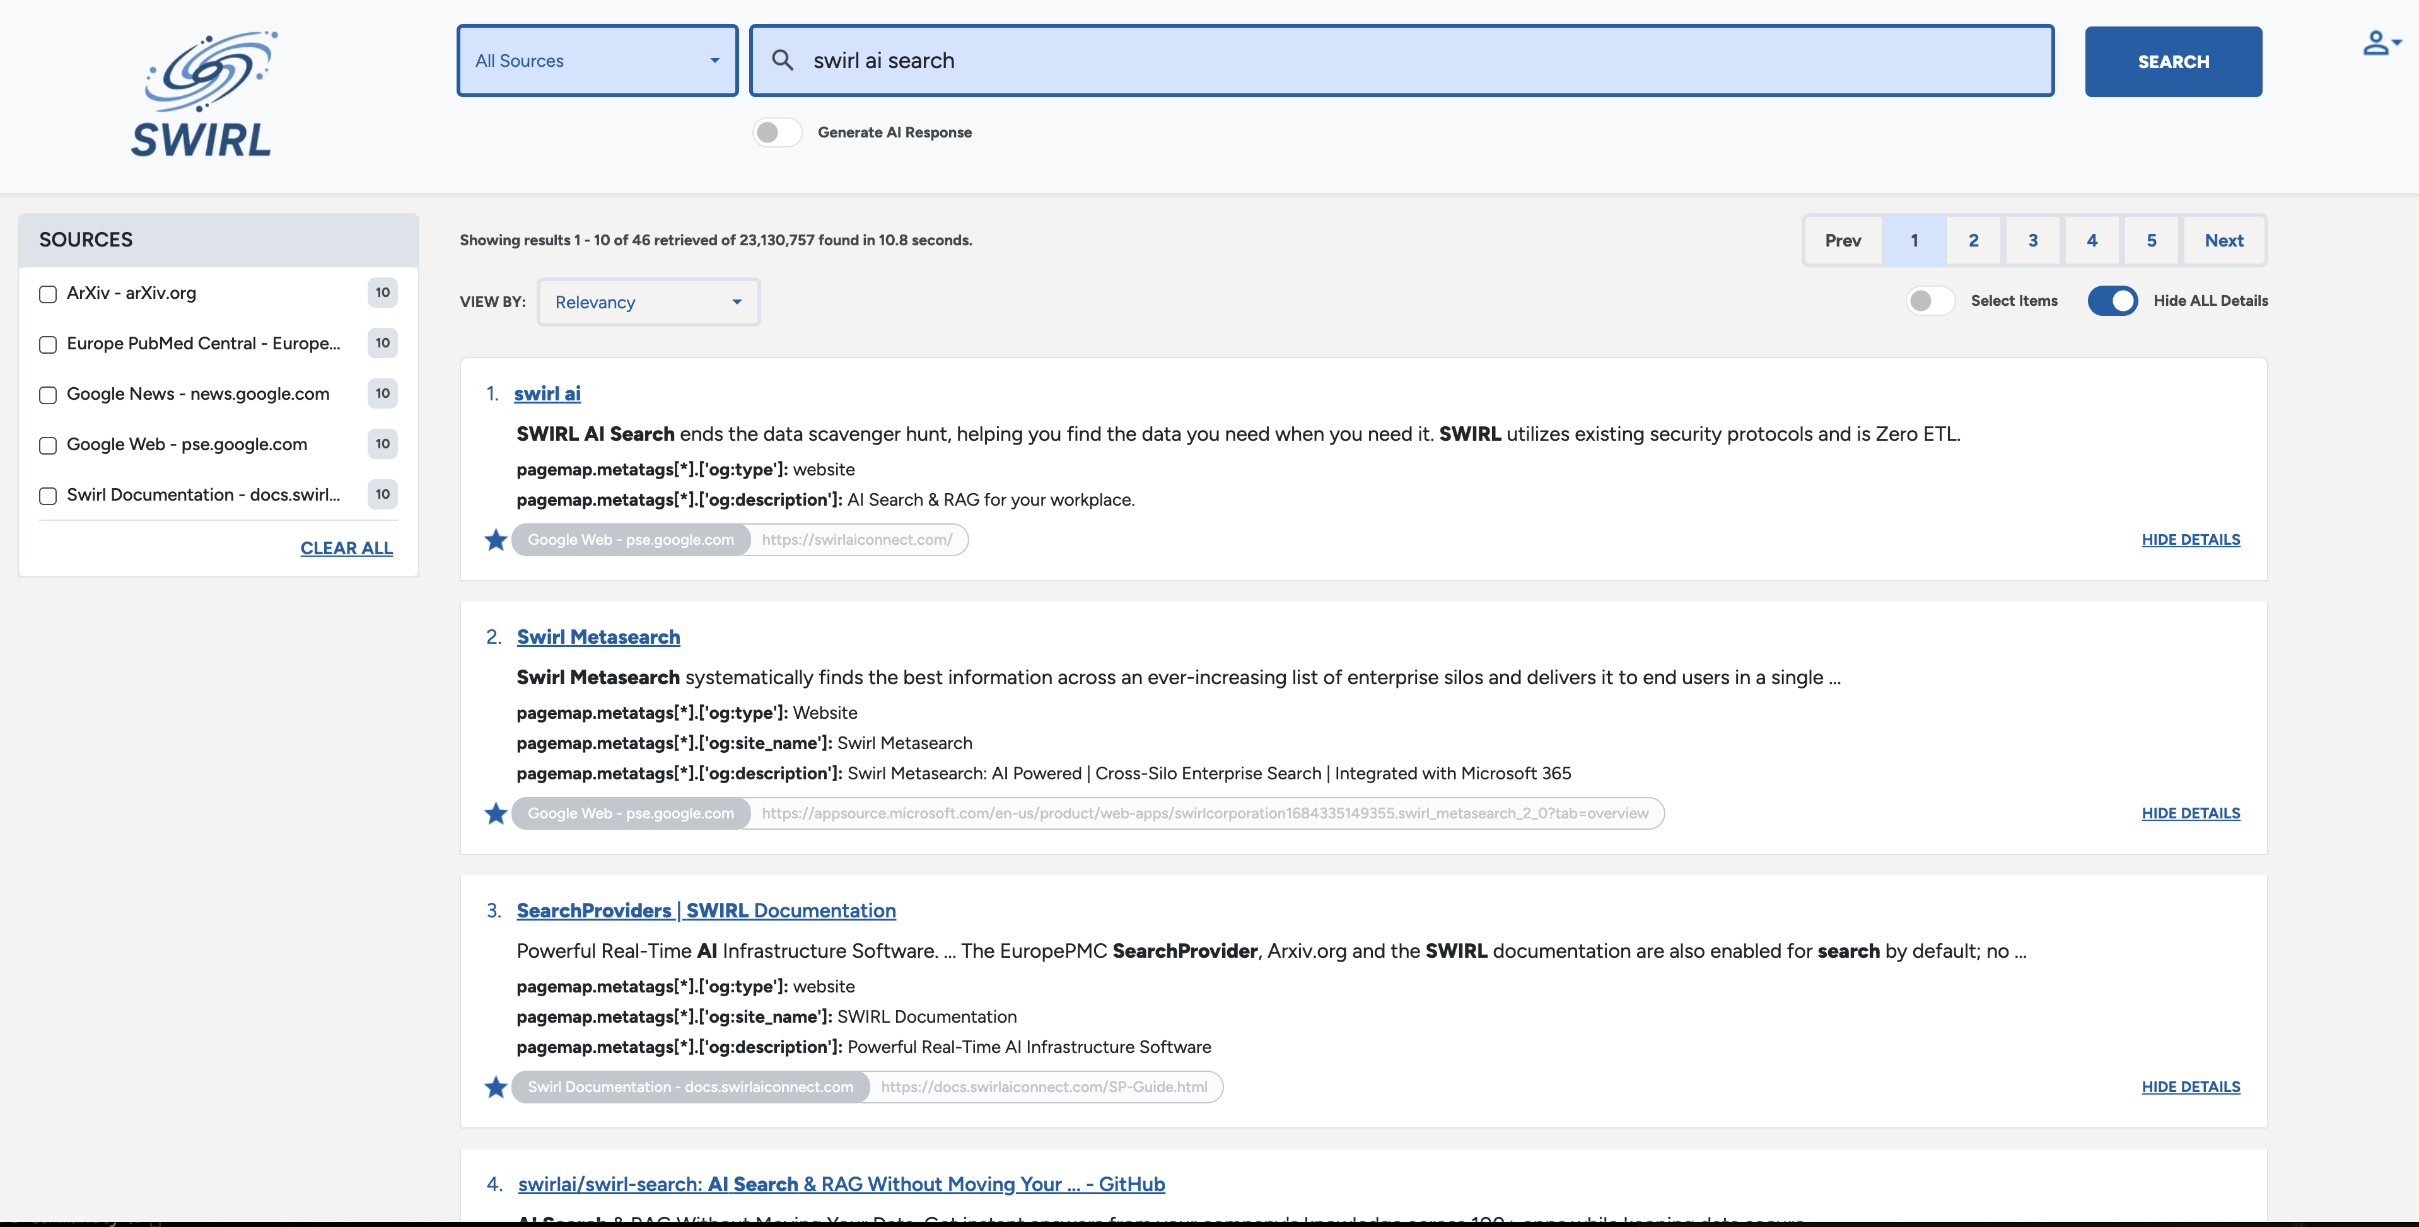Click star icon on Swirl Metasearch result

tap(496, 813)
